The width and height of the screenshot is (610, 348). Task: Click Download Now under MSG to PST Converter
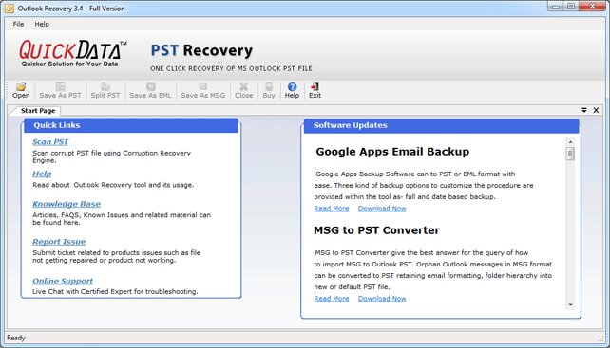pyautogui.click(x=382, y=299)
